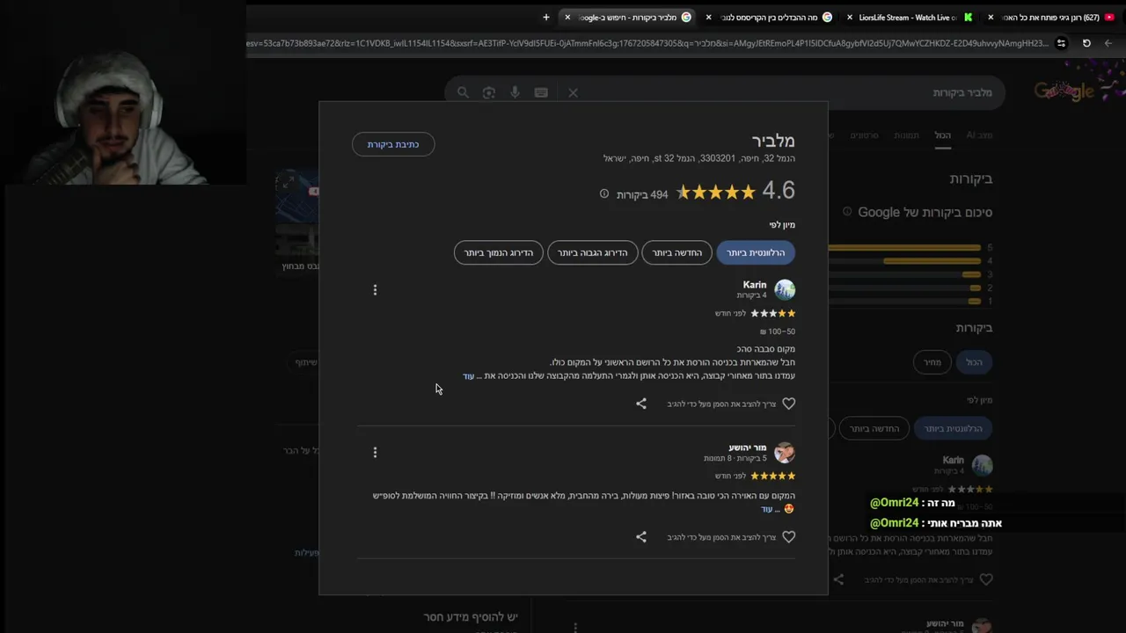Select background page הרלוונטית ביותר chip

954,428
